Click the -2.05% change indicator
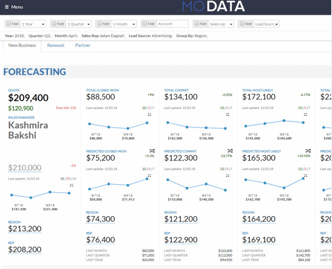The width and height of the screenshot is (332, 269). click(227, 95)
